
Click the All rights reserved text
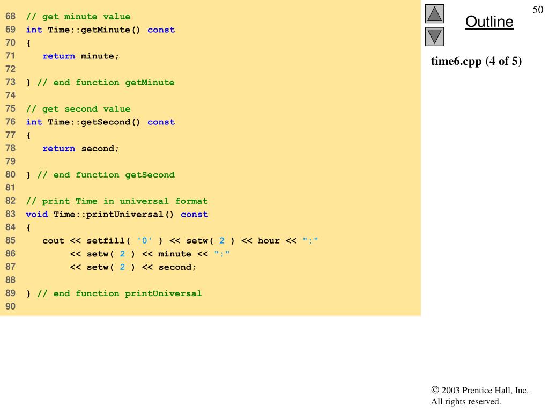[x=466, y=401]
